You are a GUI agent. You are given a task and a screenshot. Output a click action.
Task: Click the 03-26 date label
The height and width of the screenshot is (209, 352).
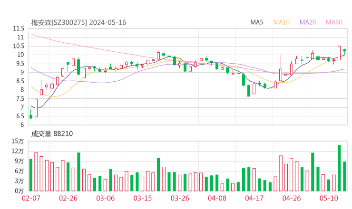180,198
